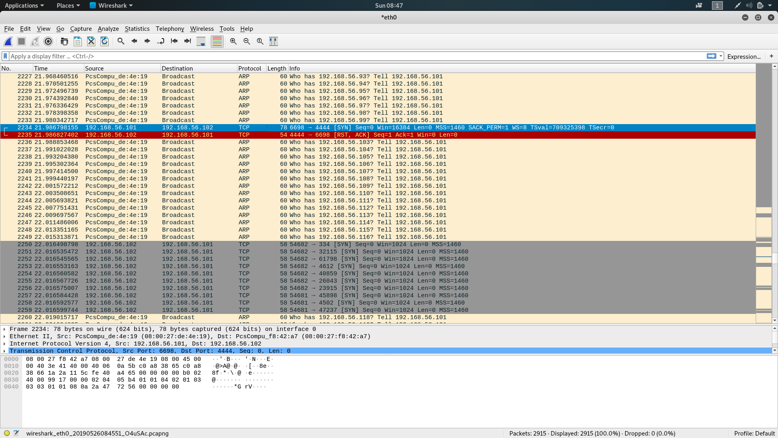Expand the Ethernet II tree item
The height and width of the screenshot is (438, 778).
pyautogui.click(x=5, y=336)
